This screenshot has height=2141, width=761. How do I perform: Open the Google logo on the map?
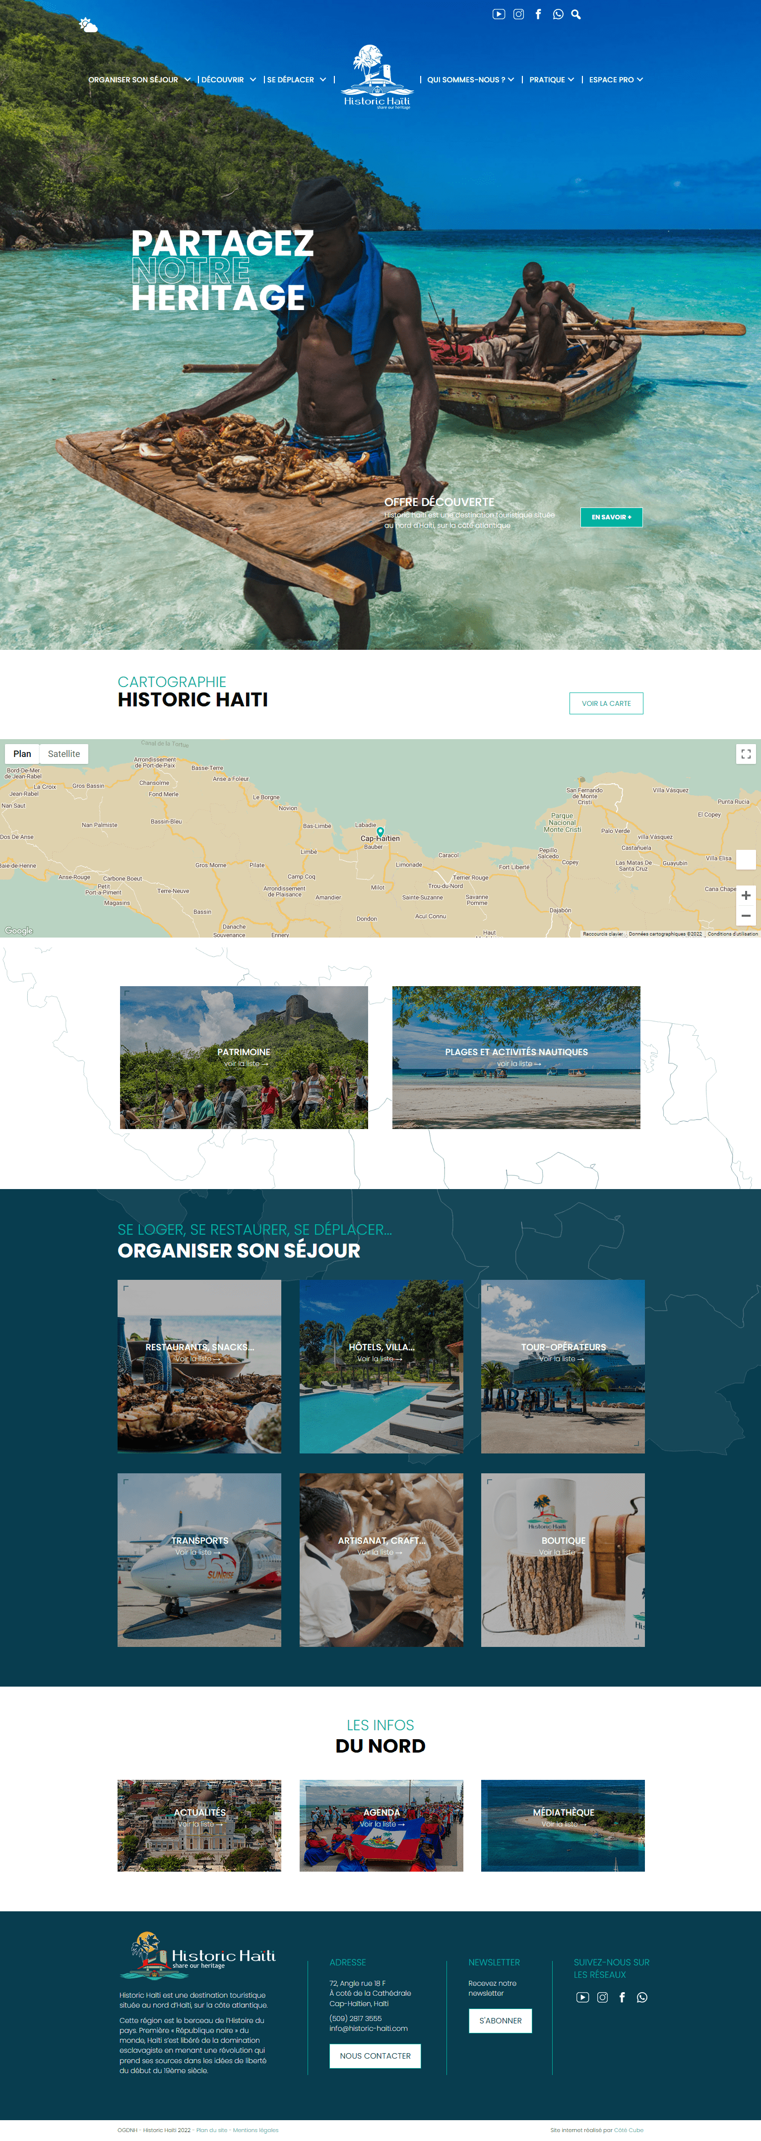pyautogui.click(x=19, y=930)
